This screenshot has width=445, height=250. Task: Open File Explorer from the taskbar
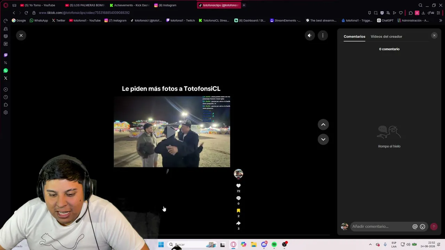pyautogui.click(x=254, y=245)
